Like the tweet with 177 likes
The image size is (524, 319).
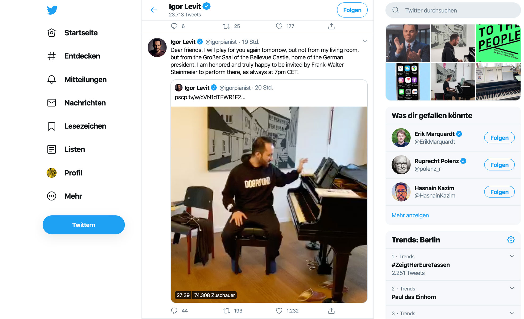[x=279, y=26]
